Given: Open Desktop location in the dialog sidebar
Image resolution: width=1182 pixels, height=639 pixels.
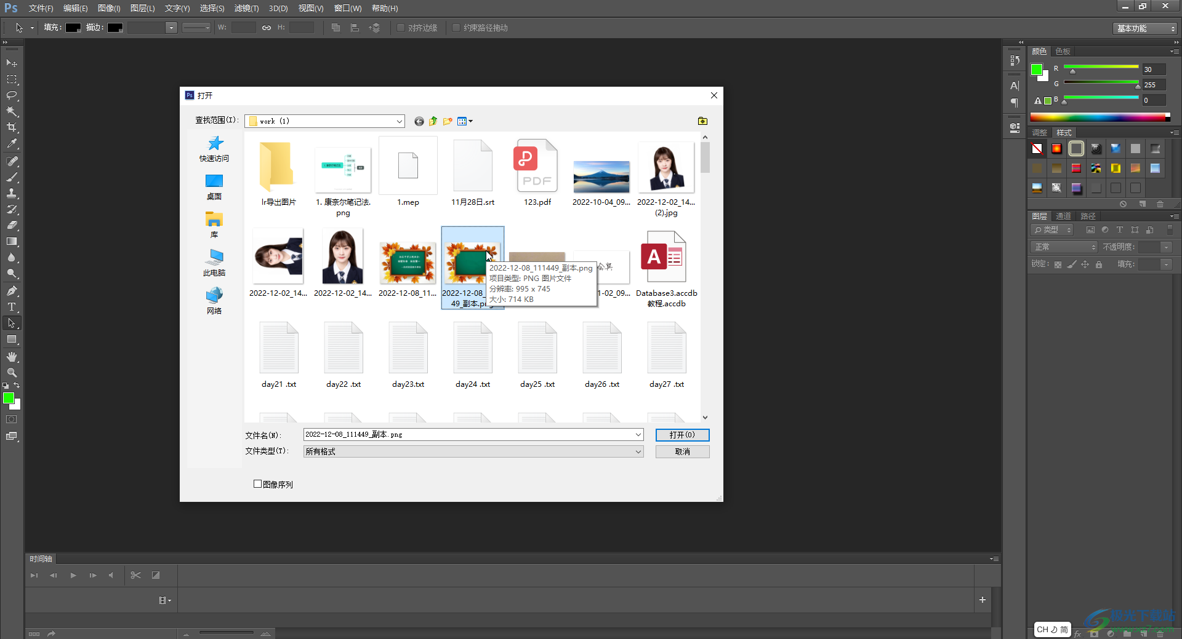Looking at the screenshot, I should click(x=214, y=187).
